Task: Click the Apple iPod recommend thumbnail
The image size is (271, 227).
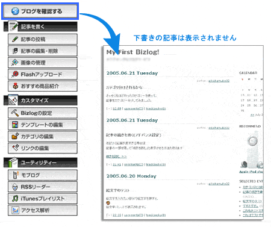Action: pyautogui.click(x=252, y=149)
